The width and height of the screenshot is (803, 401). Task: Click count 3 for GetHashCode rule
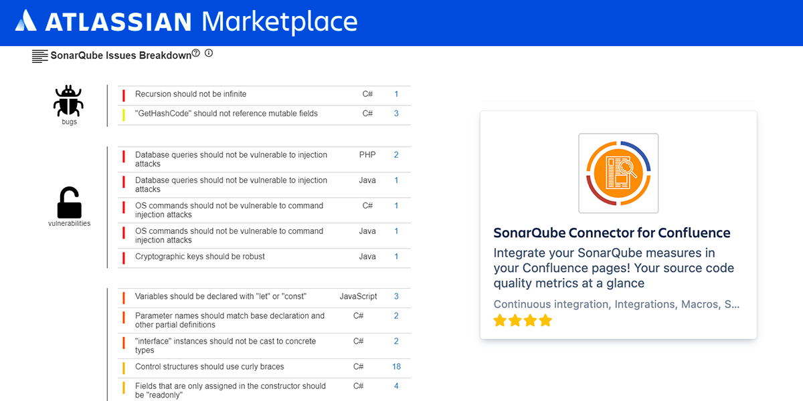[396, 114]
